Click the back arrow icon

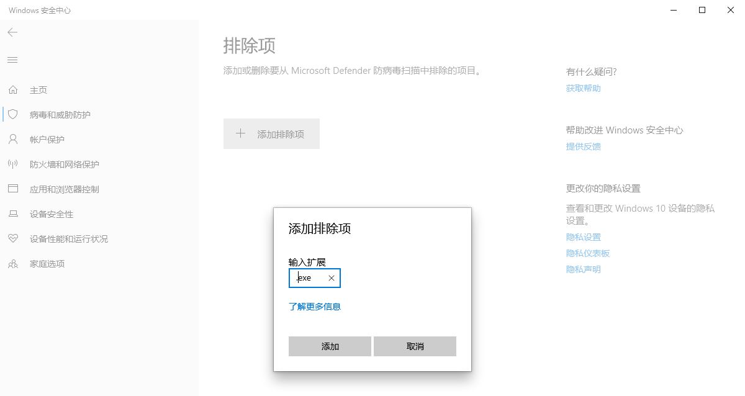pos(12,32)
